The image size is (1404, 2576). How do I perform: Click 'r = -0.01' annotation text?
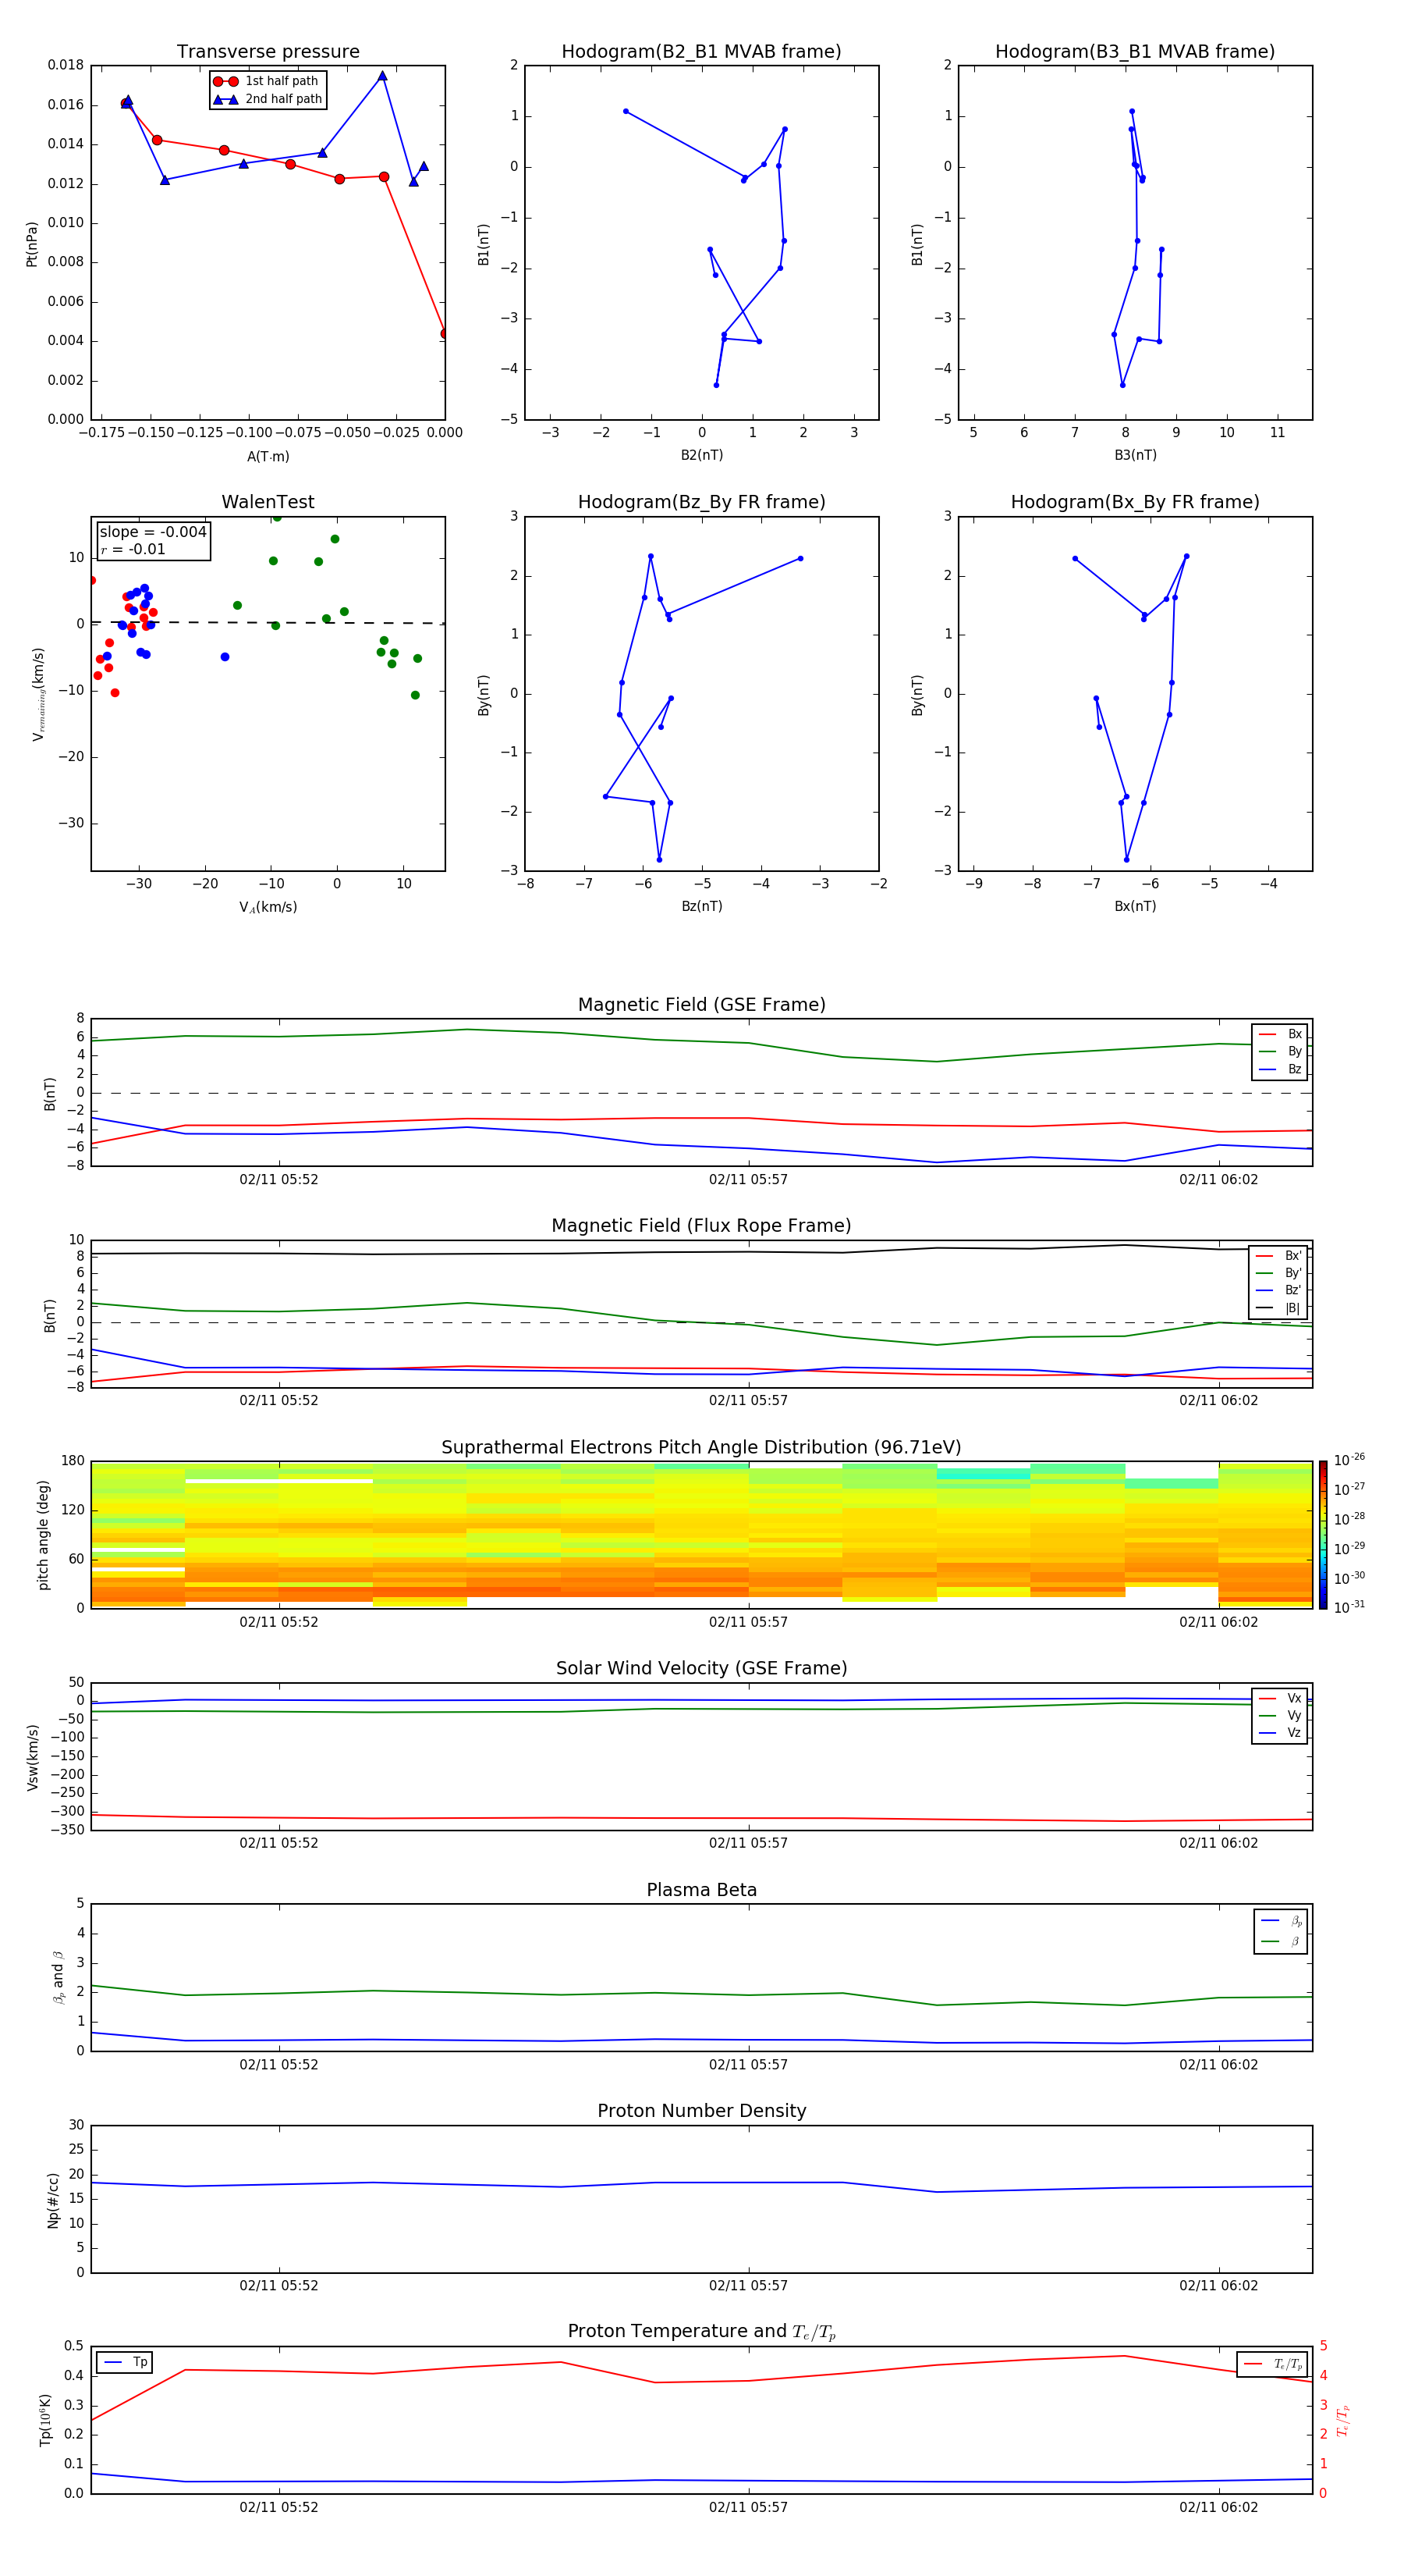point(133,549)
